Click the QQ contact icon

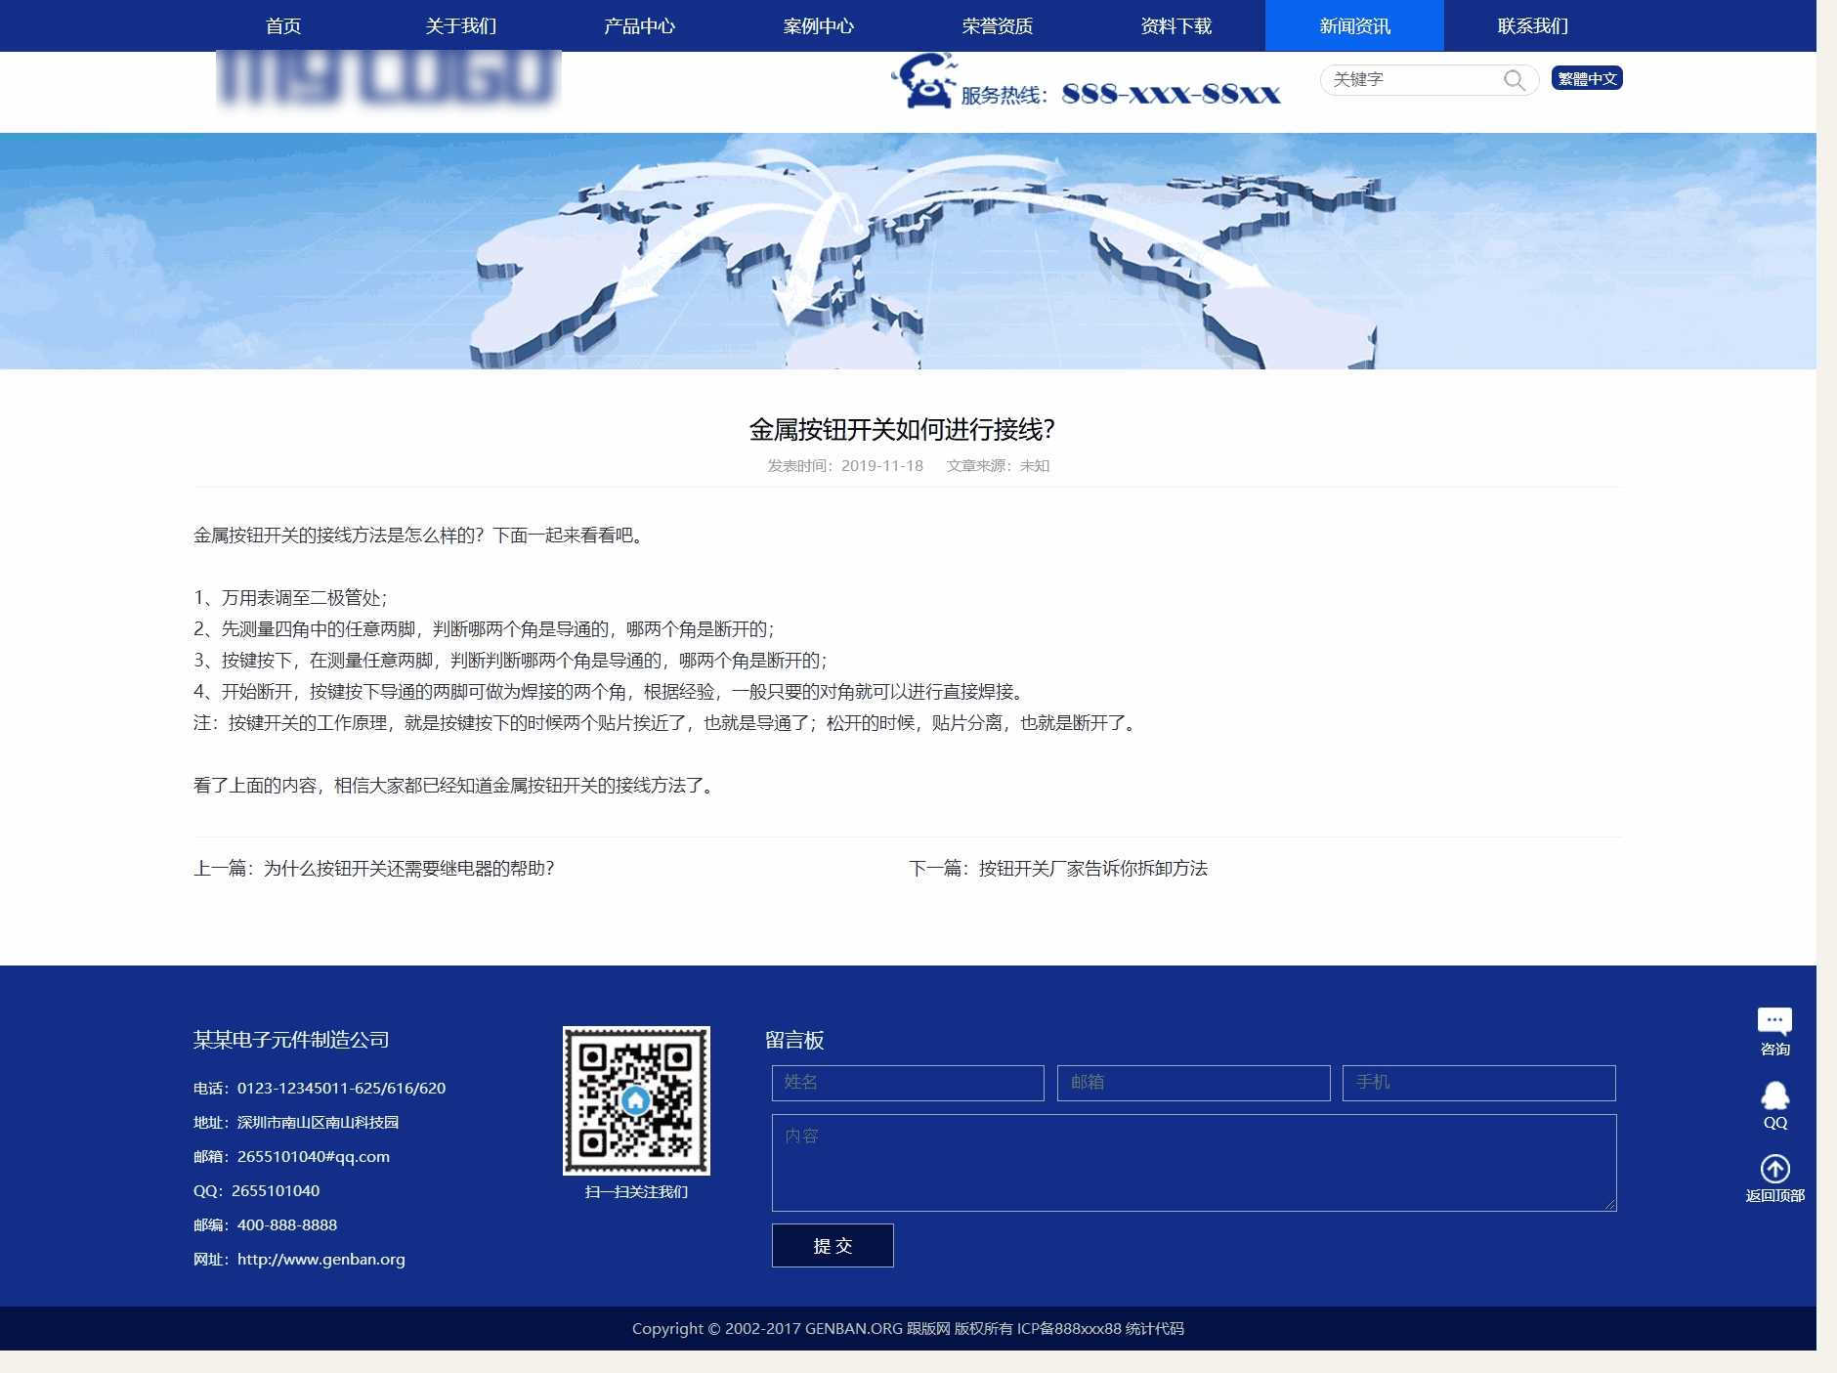1774,1094
